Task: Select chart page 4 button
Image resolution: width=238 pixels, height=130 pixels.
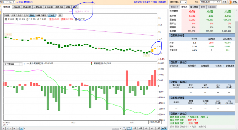Action: click(14, 128)
